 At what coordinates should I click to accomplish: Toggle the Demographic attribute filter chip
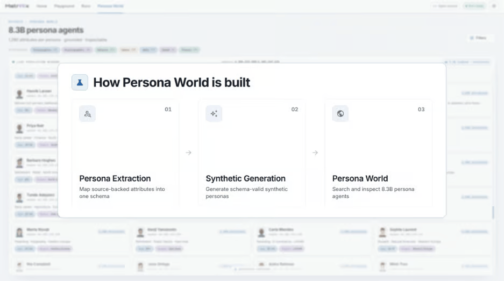coord(45,50)
